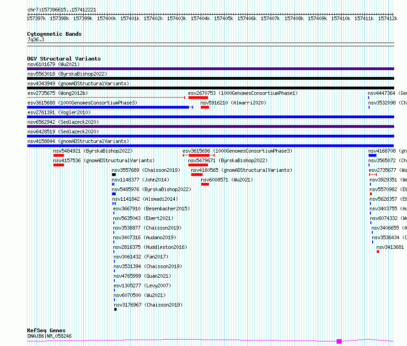Click nsv3407316 (Audano2019) label
Viewport: 407px width, 346px height.
[x=145, y=237]
